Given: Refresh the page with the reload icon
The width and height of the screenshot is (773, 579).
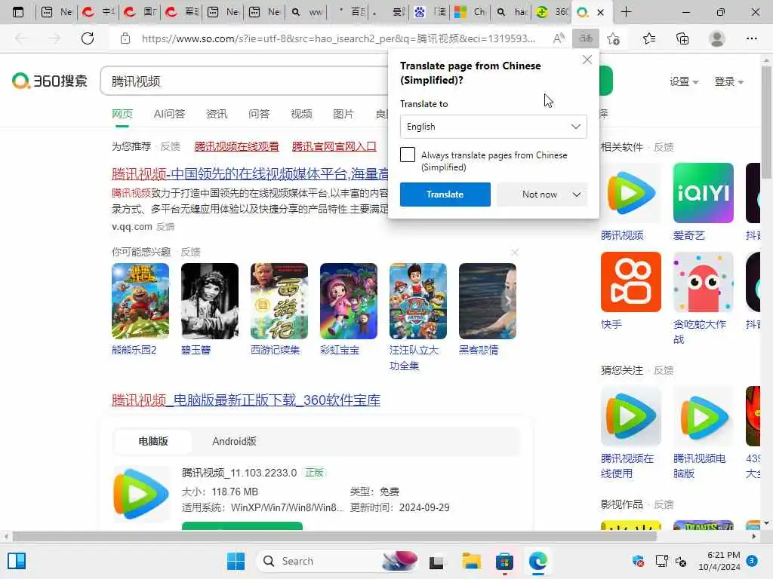Looking at the screenshot, I should pyautogui.click(x=88, y=38).
